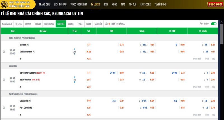Click 1x2 odds 5.80 for Casuarina FC
Viewport: 224px width, 120px height.
point(88,101)
